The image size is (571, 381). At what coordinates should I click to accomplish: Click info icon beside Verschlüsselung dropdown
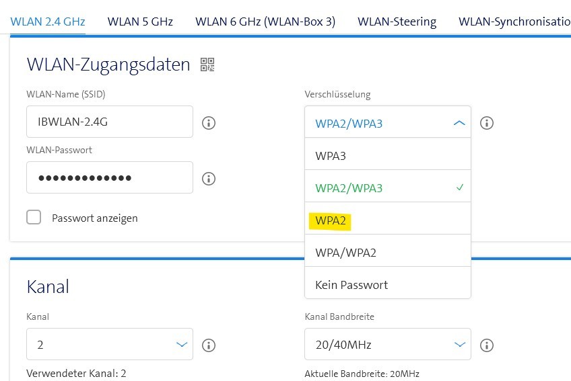coord(487,123)
